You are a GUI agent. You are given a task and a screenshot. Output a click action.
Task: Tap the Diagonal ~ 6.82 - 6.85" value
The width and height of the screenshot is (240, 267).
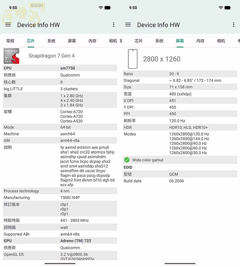coord(195,80)
